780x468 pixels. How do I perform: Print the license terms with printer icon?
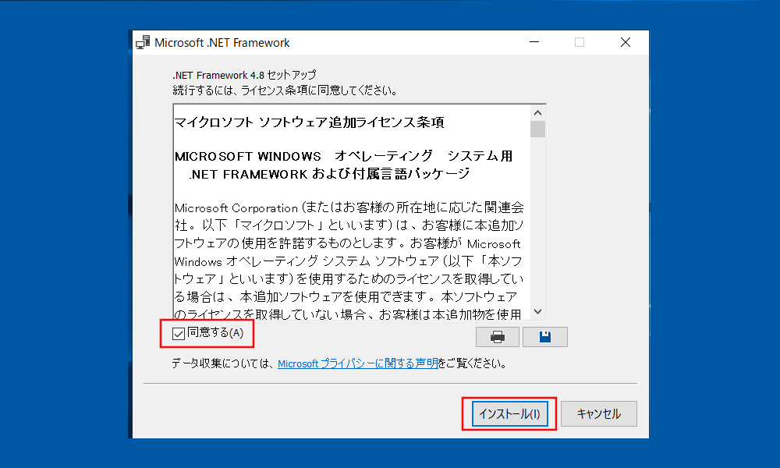click(x=498, y=337)
